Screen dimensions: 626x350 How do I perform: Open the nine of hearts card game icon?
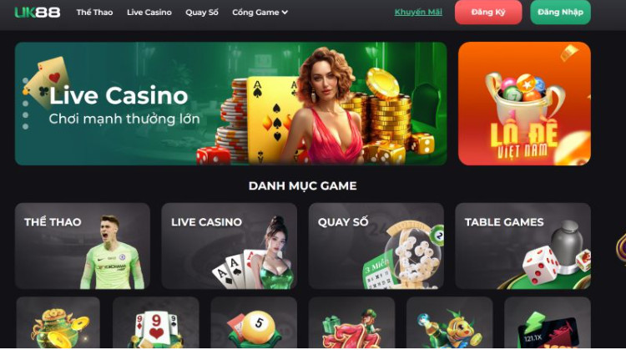tap(156, 322)
